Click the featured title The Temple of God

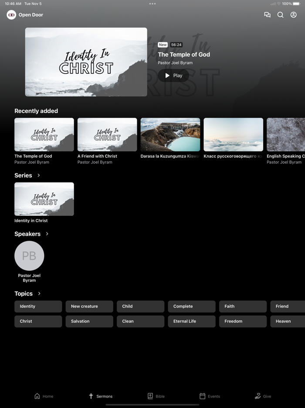point(184,54)
